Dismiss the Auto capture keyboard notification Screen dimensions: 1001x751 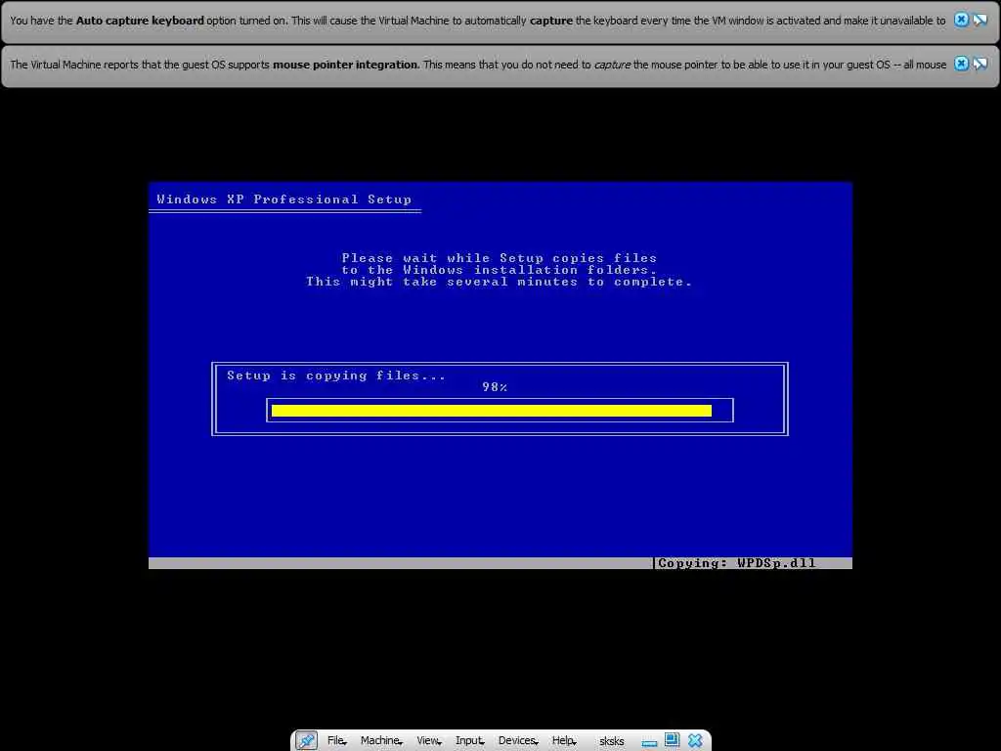(x=961, y=20)
